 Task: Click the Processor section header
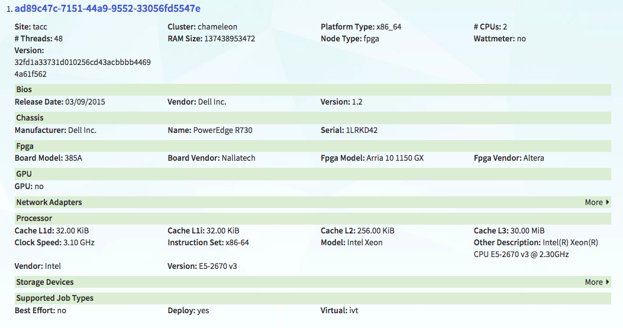point(313,218)
